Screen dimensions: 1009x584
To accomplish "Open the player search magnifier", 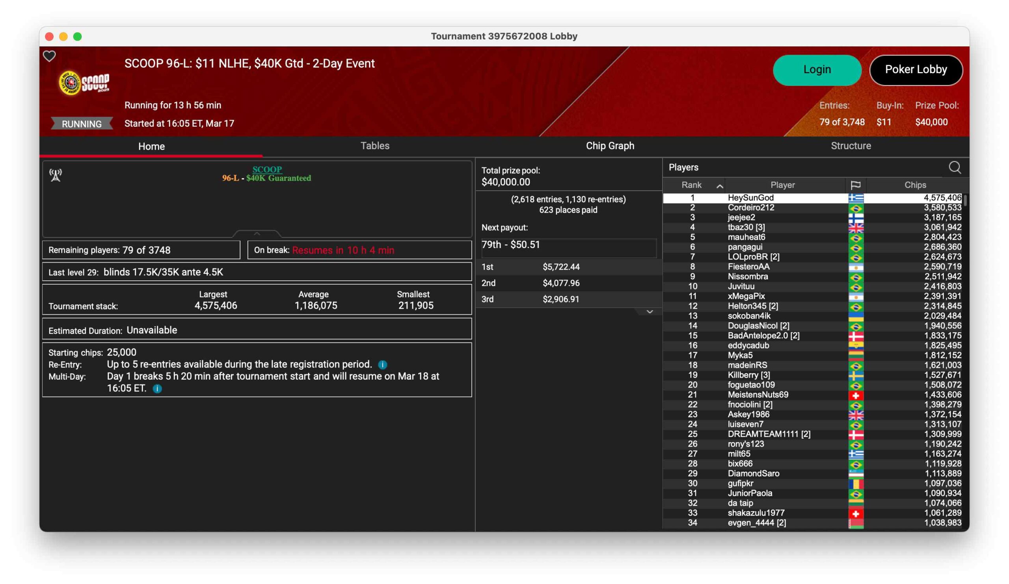I will tap(955, 167).
